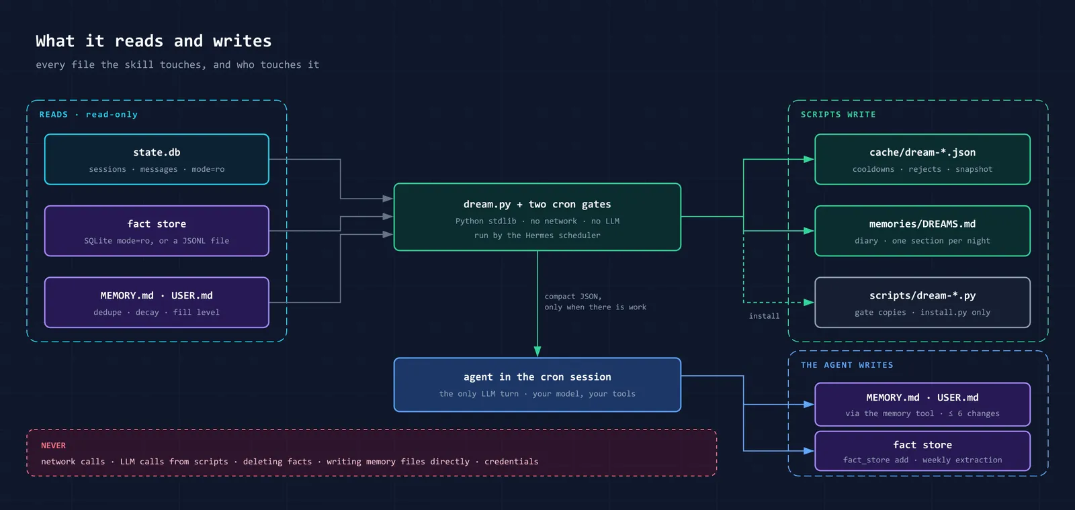The image size is (1075, 510).
Task: Click the "install" label by the dashed arrow
Action: [x=765, y=316]
